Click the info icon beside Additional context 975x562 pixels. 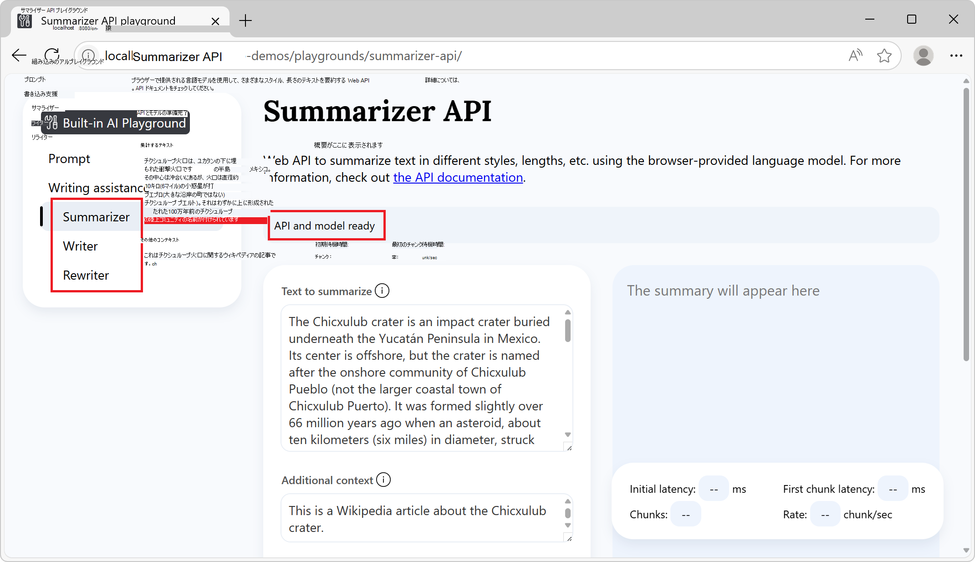[384, 480]
